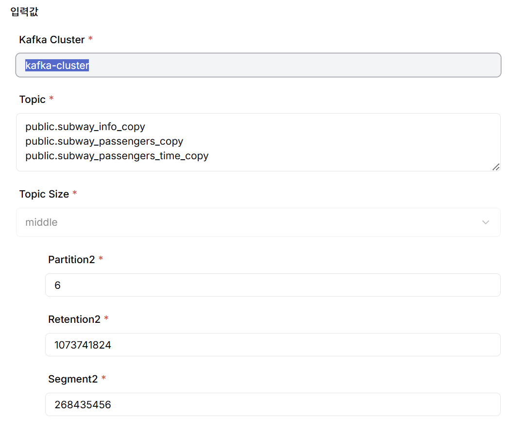Click the 1073741824 value in Retention2

pyautogui.click(x=83, y=345)
